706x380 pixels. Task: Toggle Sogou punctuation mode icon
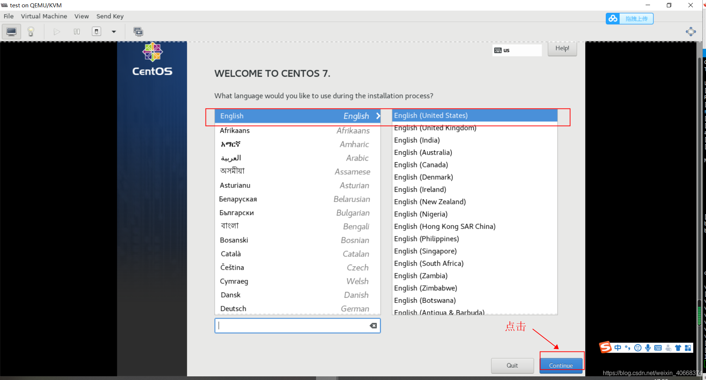click(628, 348)
